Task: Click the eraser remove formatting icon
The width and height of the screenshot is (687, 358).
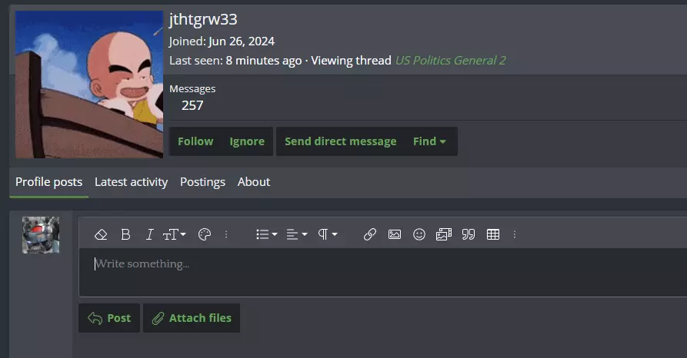Action: (x=101, y=234)
